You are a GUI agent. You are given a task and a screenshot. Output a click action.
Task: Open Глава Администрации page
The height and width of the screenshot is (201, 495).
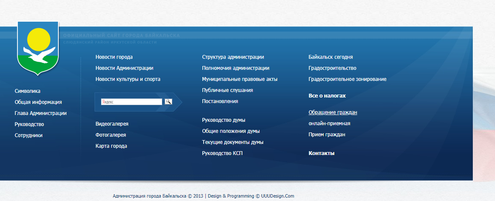(40, 113)
